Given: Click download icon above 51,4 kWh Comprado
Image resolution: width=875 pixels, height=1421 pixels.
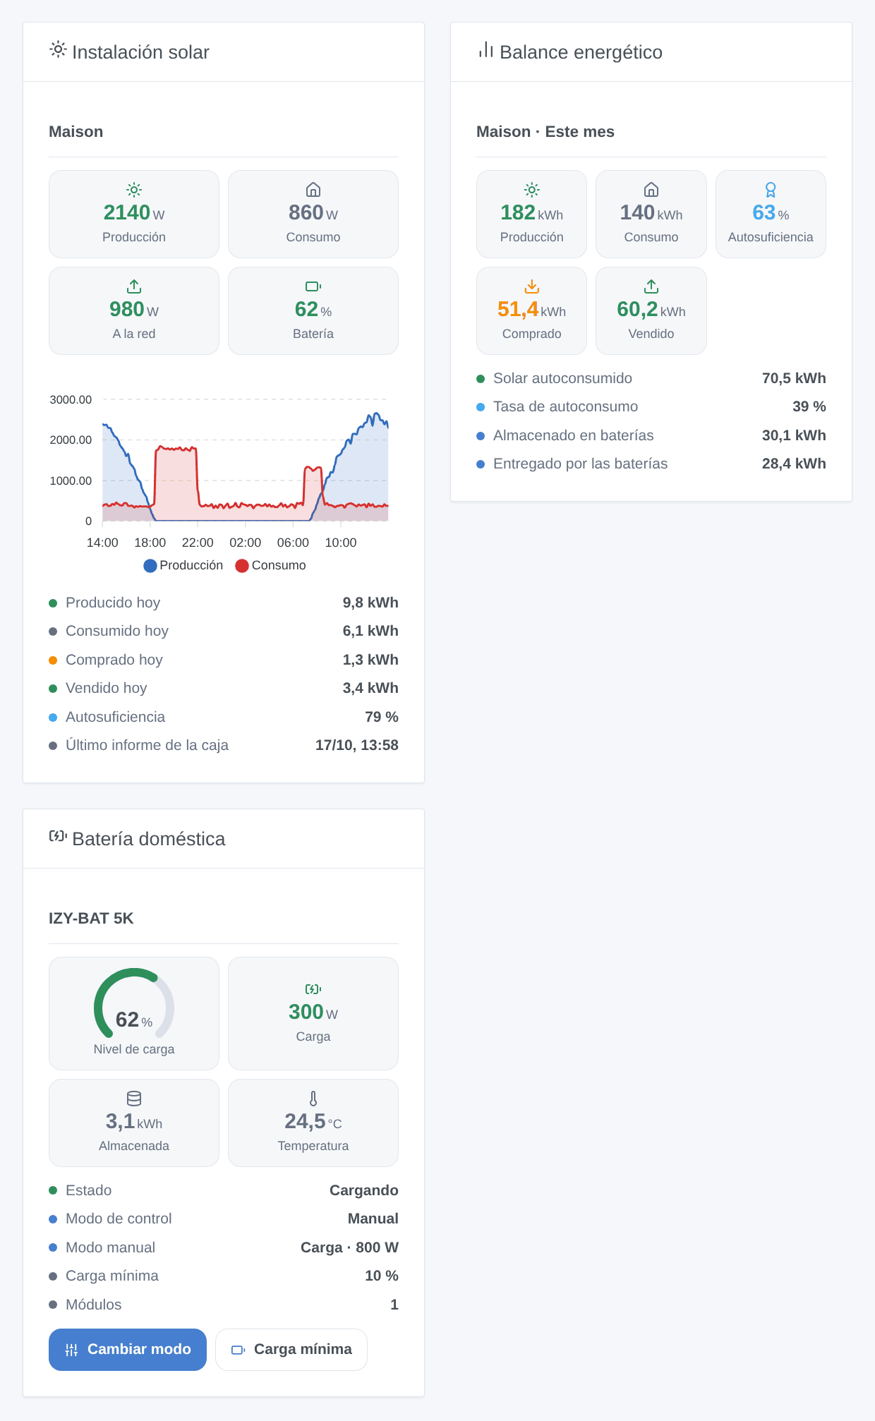Looking at the screenshot, I should [x=532, y=286].
